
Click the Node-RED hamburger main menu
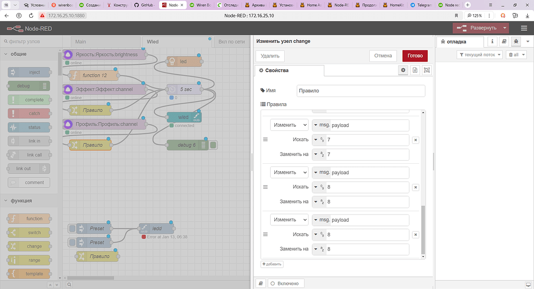click(x=524, y=28)
